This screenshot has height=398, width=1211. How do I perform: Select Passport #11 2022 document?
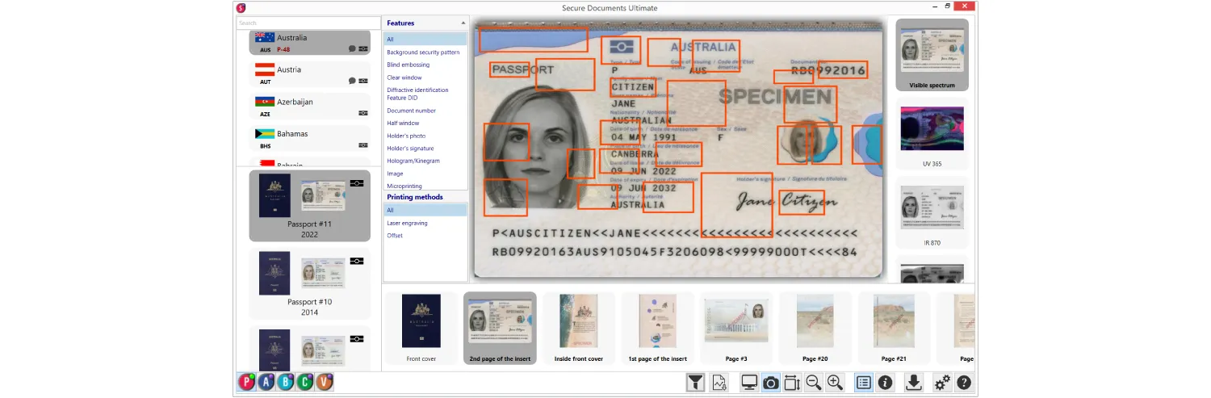pyautogui.click(x=309, y=206)
